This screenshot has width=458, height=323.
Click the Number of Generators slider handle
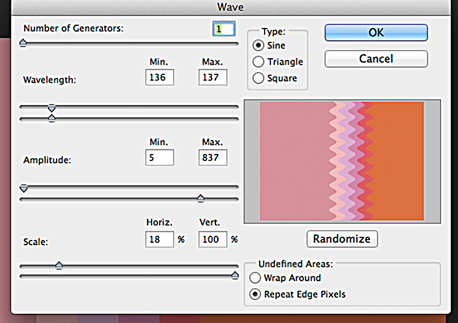coord(23,42)
